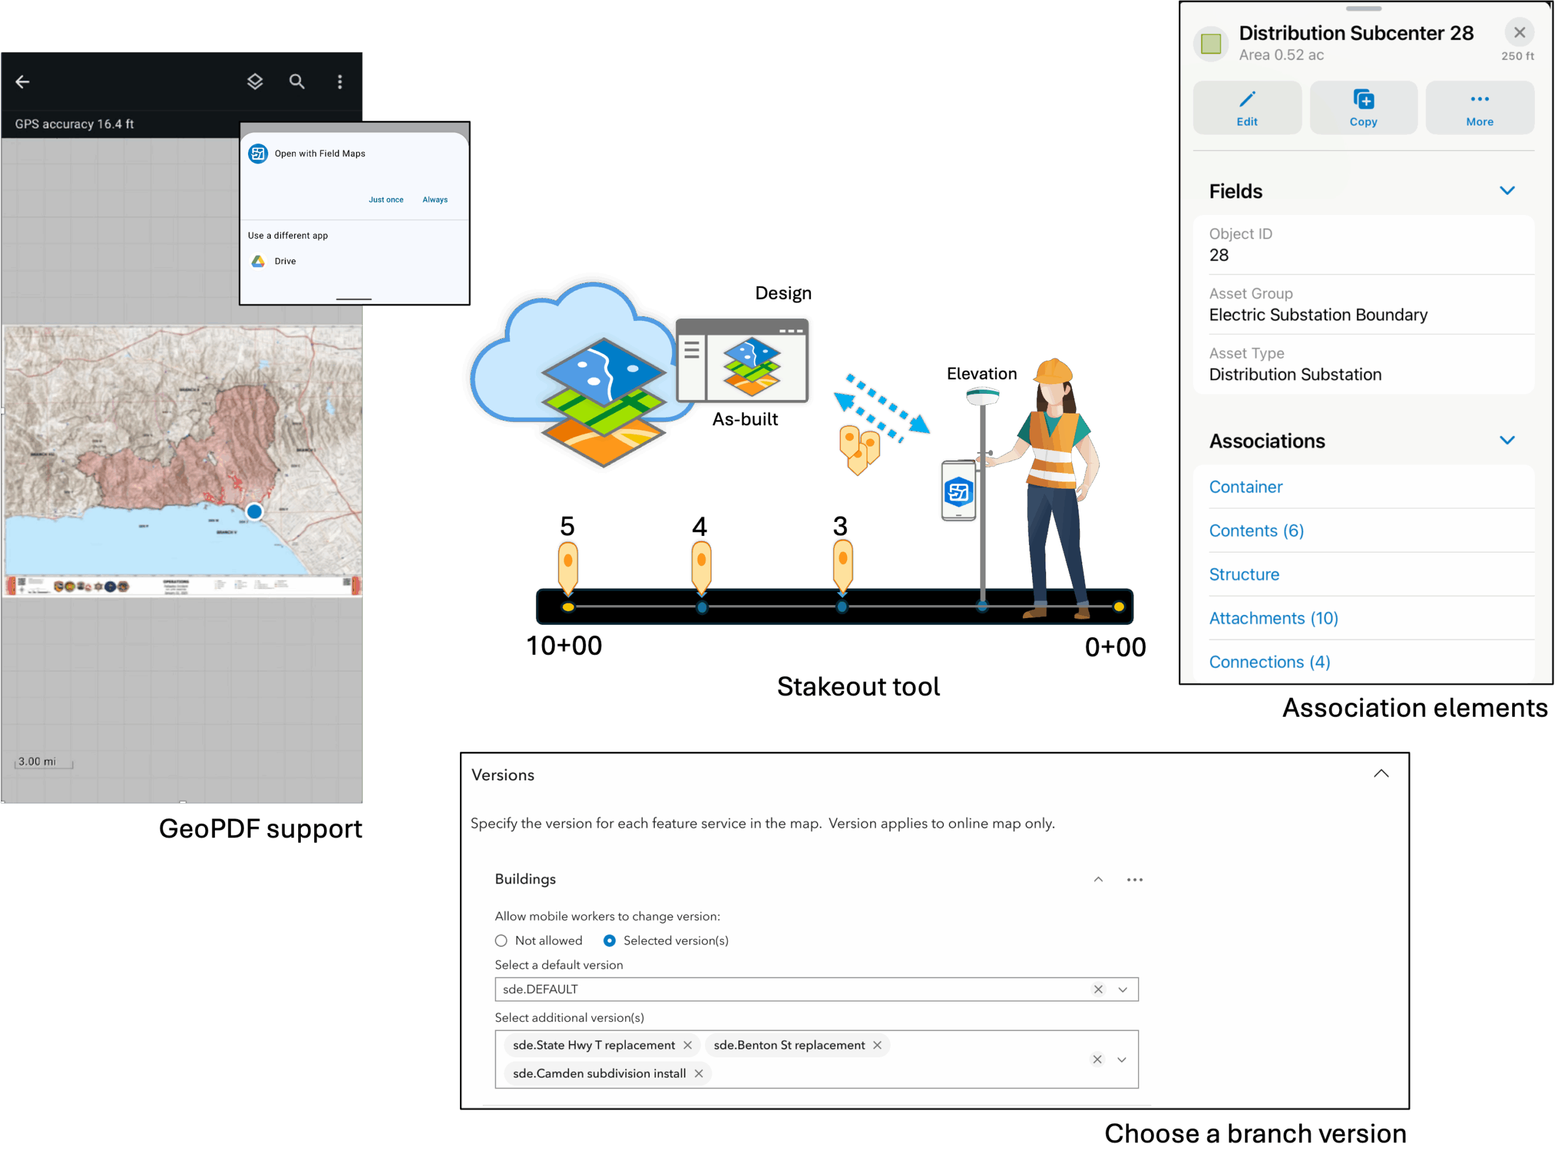
Task: Open the layers panel in Field Maps
Action: (254, 81)
